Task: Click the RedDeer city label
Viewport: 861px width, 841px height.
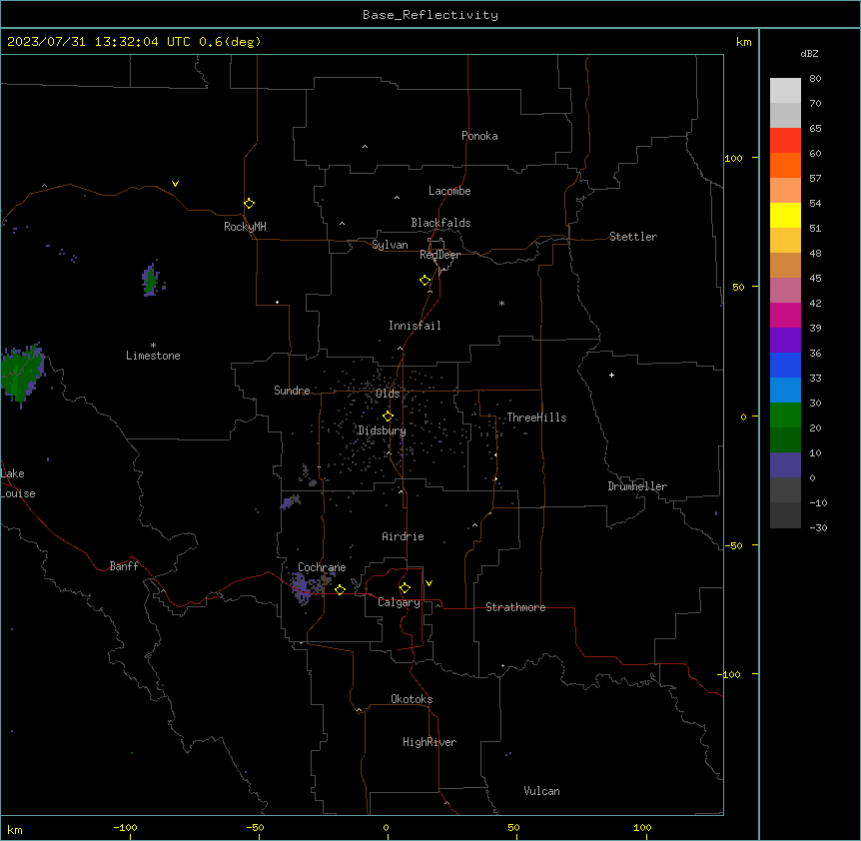Action: (x=439, y=255)
